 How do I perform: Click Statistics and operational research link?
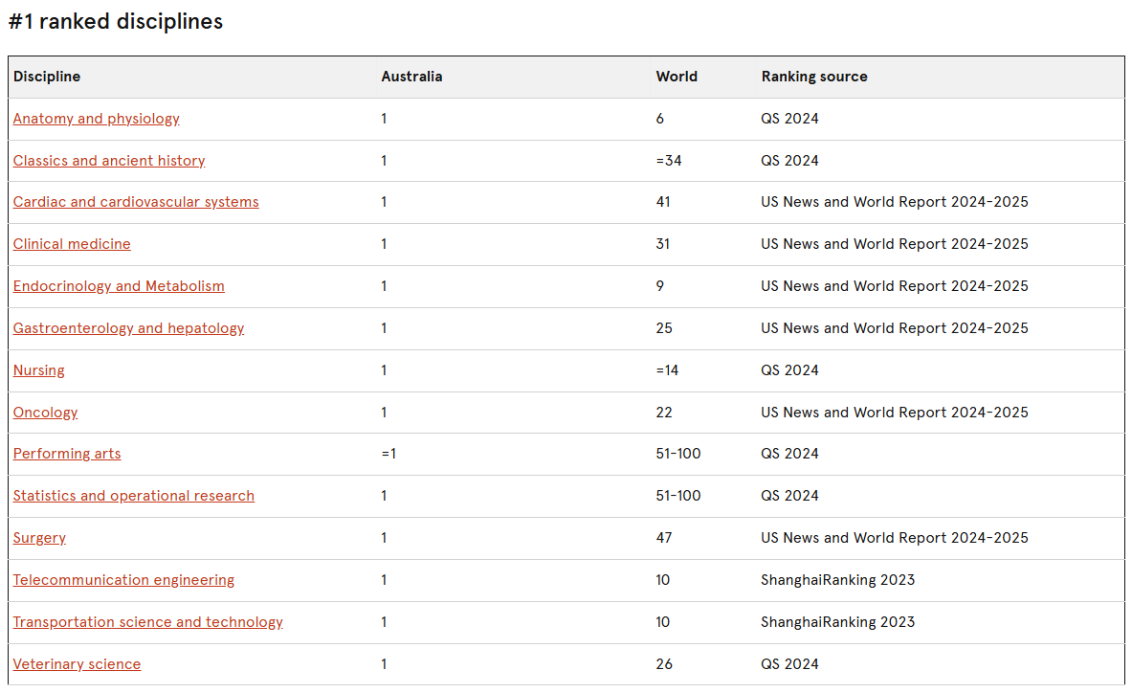134,496
